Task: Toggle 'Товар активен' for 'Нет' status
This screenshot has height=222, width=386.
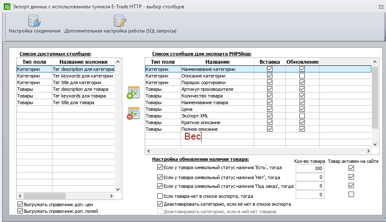Action: (x=351, y=177)
